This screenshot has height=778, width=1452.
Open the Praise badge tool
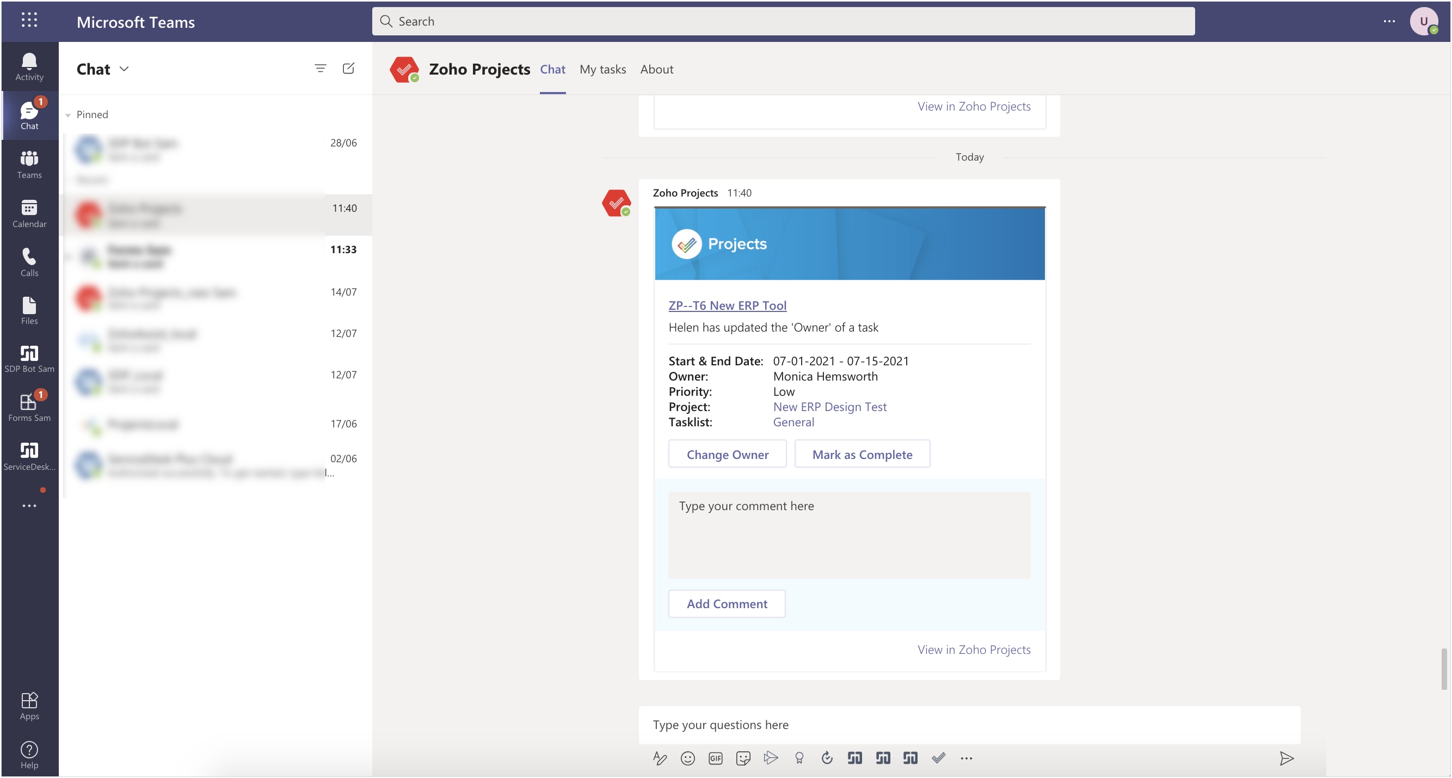point(799,758)
